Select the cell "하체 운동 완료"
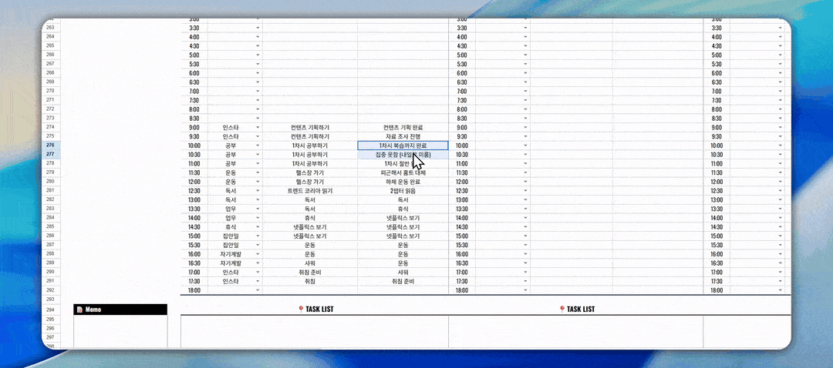 (403, 182)
